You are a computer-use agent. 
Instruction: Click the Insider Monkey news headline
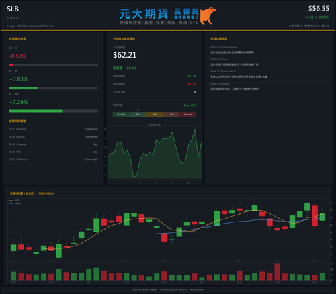(233, 52)
